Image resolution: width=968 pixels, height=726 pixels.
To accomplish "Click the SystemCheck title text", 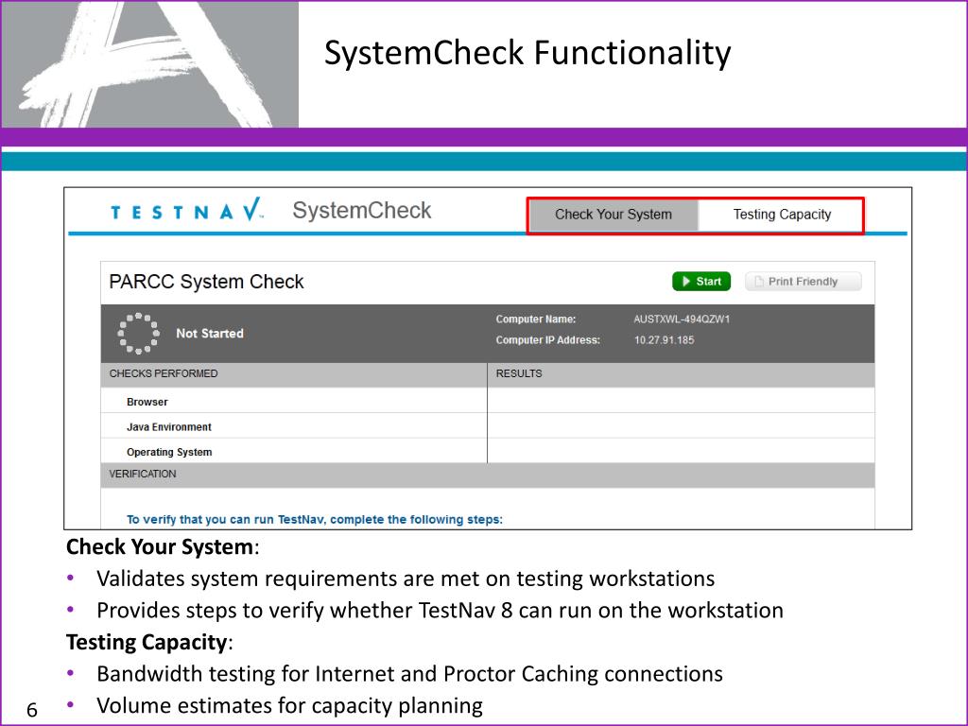I will pos(362,211).
